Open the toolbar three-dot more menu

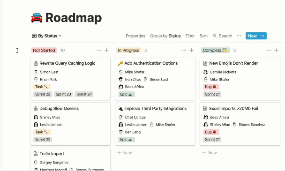point(239,36)
